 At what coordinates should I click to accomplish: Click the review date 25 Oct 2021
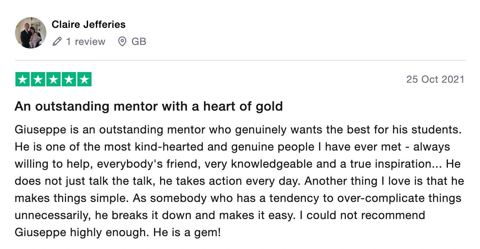435,79
